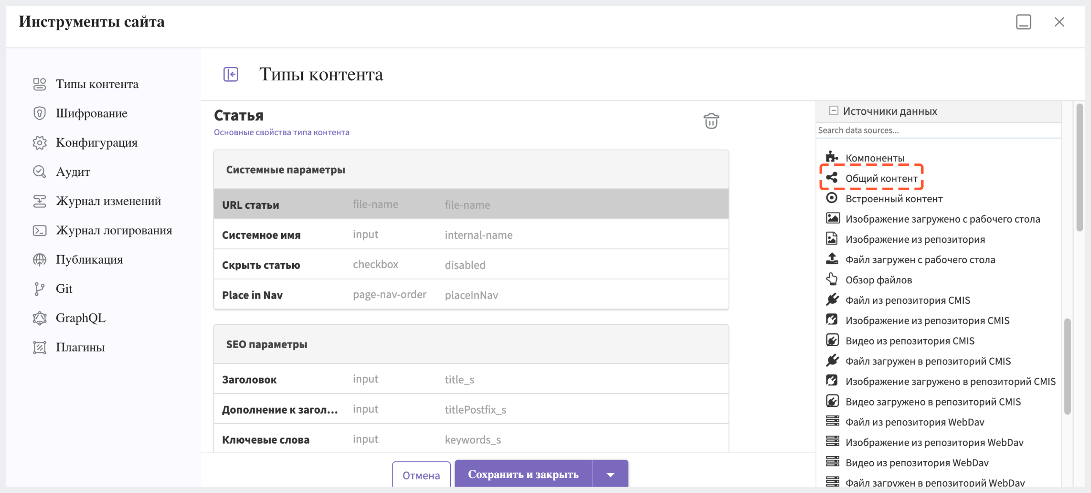The image size is (1091, 493).
Task: Select Изображение загружено в репозиторий CMIS source
Action: coord(950,381)
